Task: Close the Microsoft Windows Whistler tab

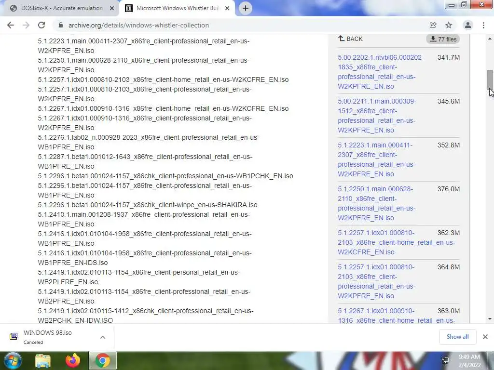Action: 227,8
